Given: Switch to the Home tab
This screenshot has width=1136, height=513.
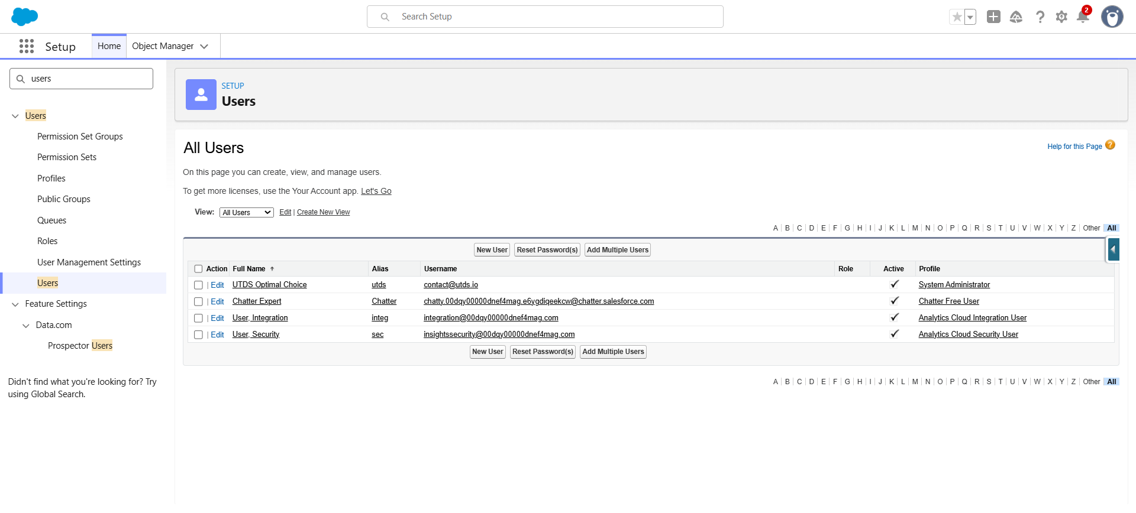Looking at the screenshot, I should click(109, 46).
